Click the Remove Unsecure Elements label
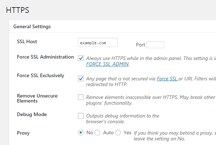Viewport: 216px width, 145px height. pyautogui.click(x=37, y=98)
